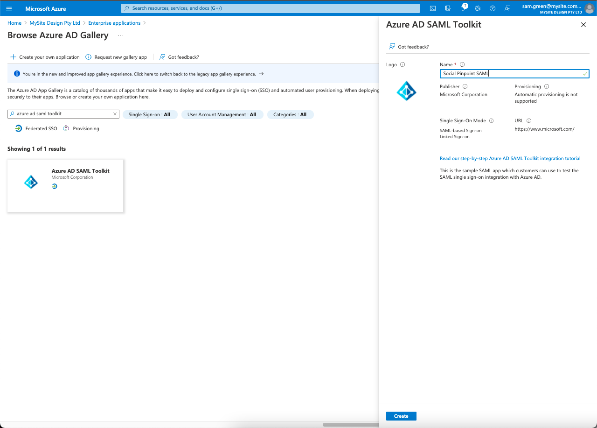Open the User Account Management filter
The image size is (597, 428).
(x=222, y=114)
